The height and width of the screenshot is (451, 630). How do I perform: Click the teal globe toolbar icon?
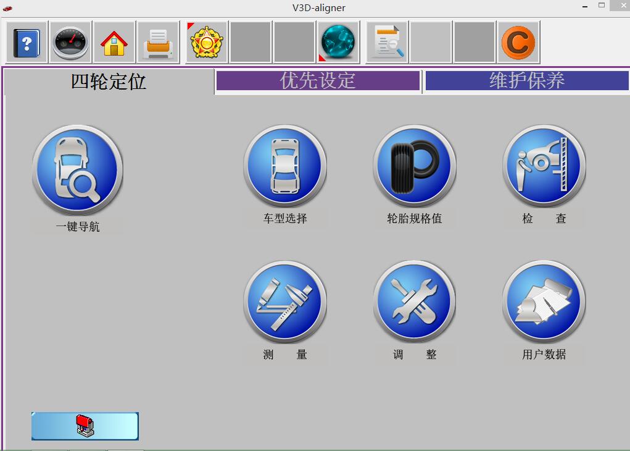coord(339,43)
